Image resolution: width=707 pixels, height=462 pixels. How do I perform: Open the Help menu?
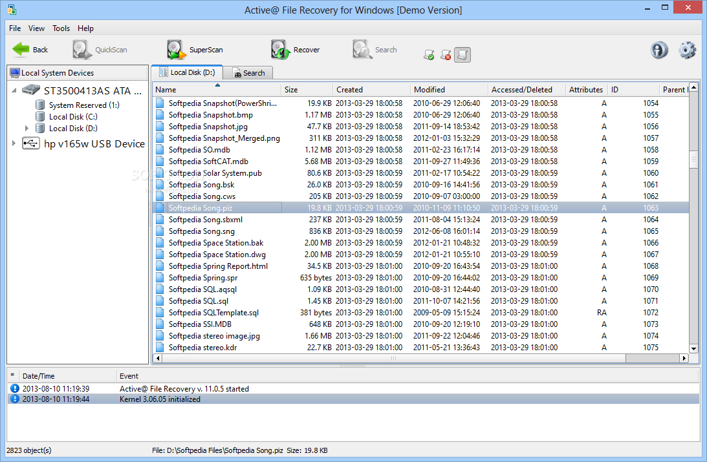click(x=85, y=28)
